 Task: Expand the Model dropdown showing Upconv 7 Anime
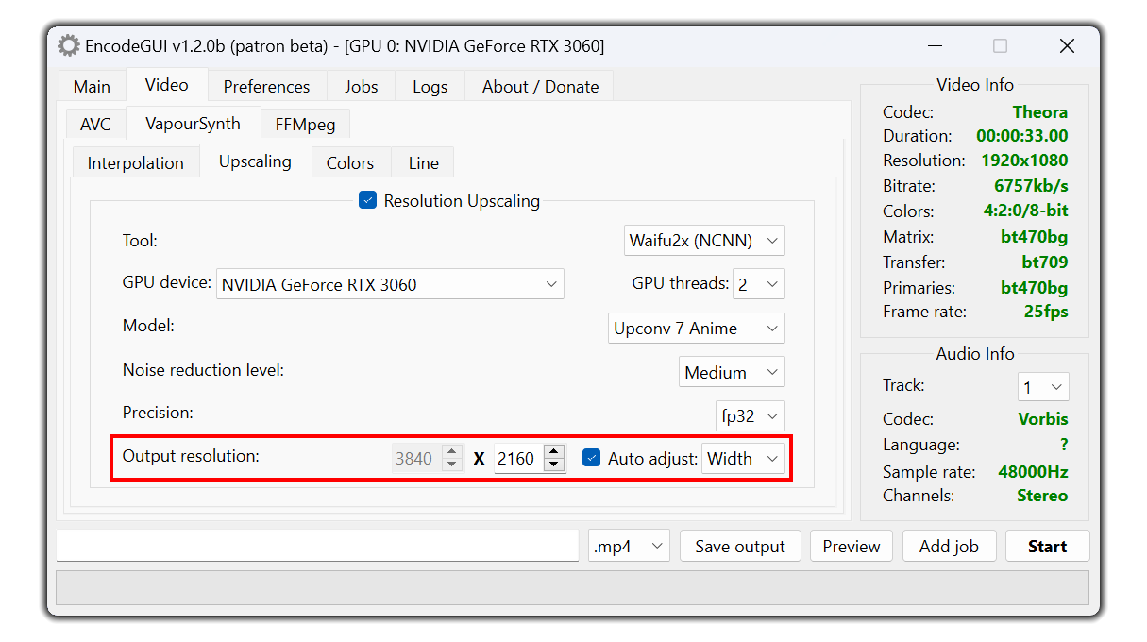pos(697,329)
